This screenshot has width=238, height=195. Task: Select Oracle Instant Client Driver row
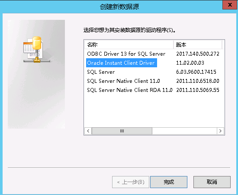(x=122, y=63)
